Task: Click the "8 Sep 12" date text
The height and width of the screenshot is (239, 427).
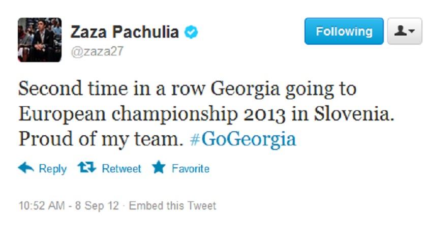Action: (x=97, y=206)
